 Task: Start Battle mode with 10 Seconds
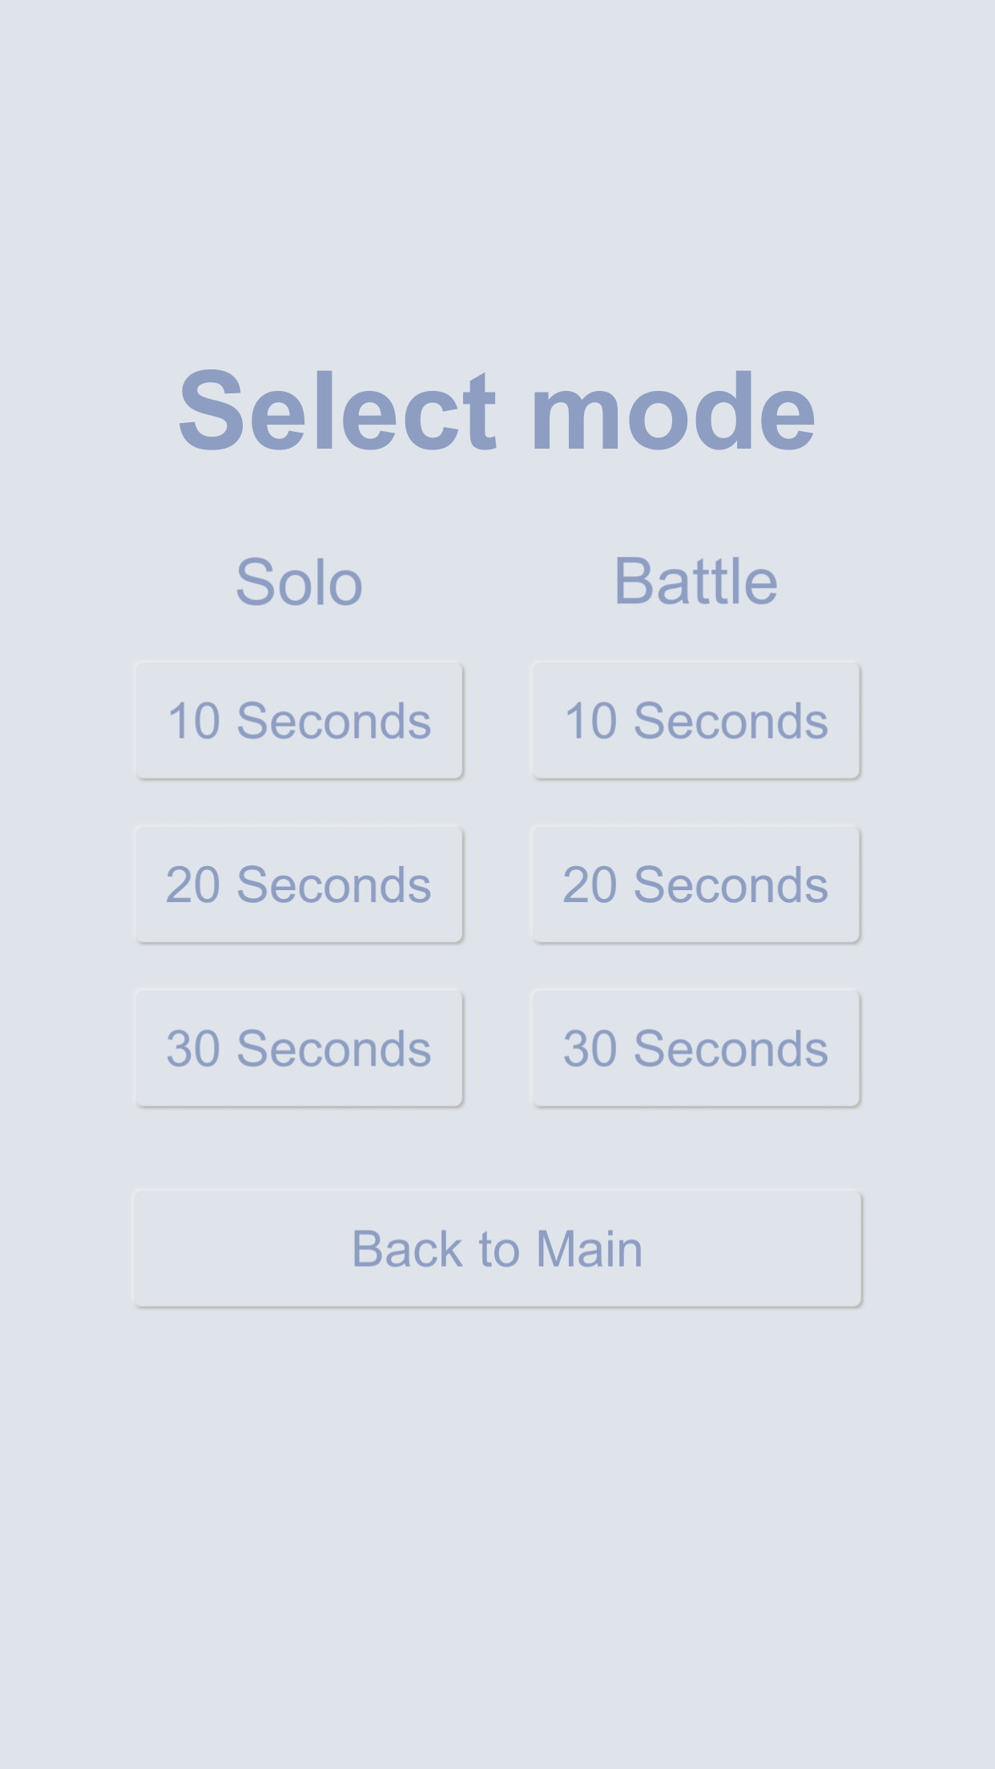click(696, 720)
